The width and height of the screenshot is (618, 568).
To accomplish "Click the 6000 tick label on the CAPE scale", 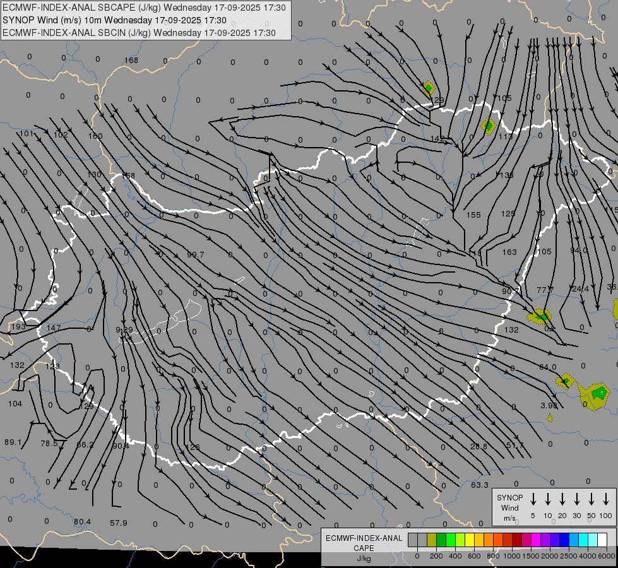I will (607, 556).
